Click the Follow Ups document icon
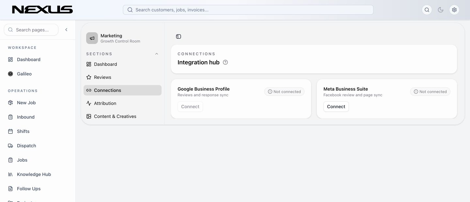Image resolution: width=470 pixels, height=202 pixels. click(x=10, y=189)
